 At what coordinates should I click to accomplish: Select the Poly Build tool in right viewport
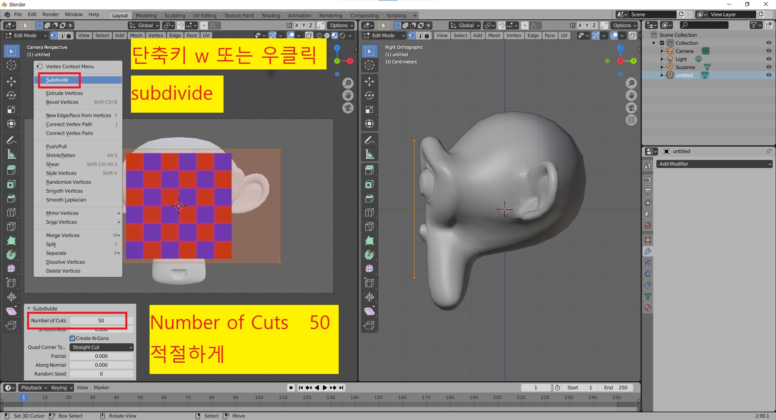point(369,241)
